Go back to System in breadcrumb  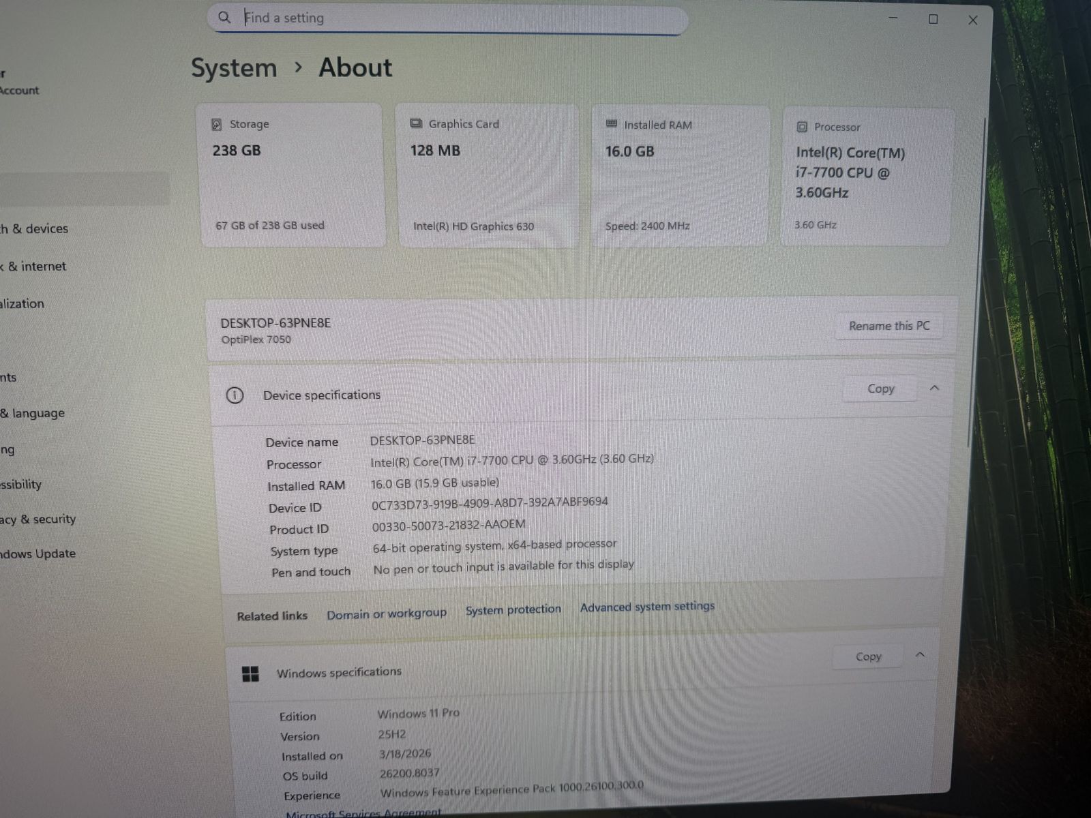pyautogui.click(x=234, y=68)
